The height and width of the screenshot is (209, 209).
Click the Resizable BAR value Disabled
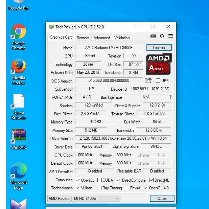pos(157,171)
